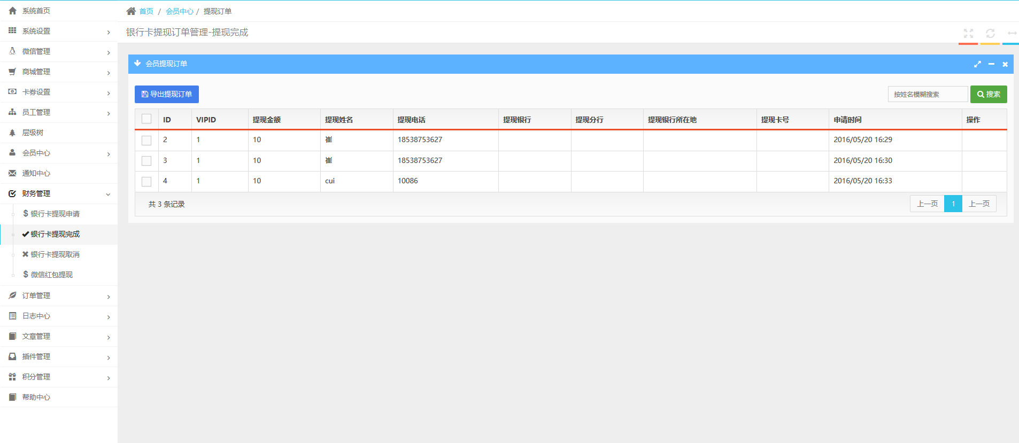Click the green 搜索 search button

(x=989, y=94)
